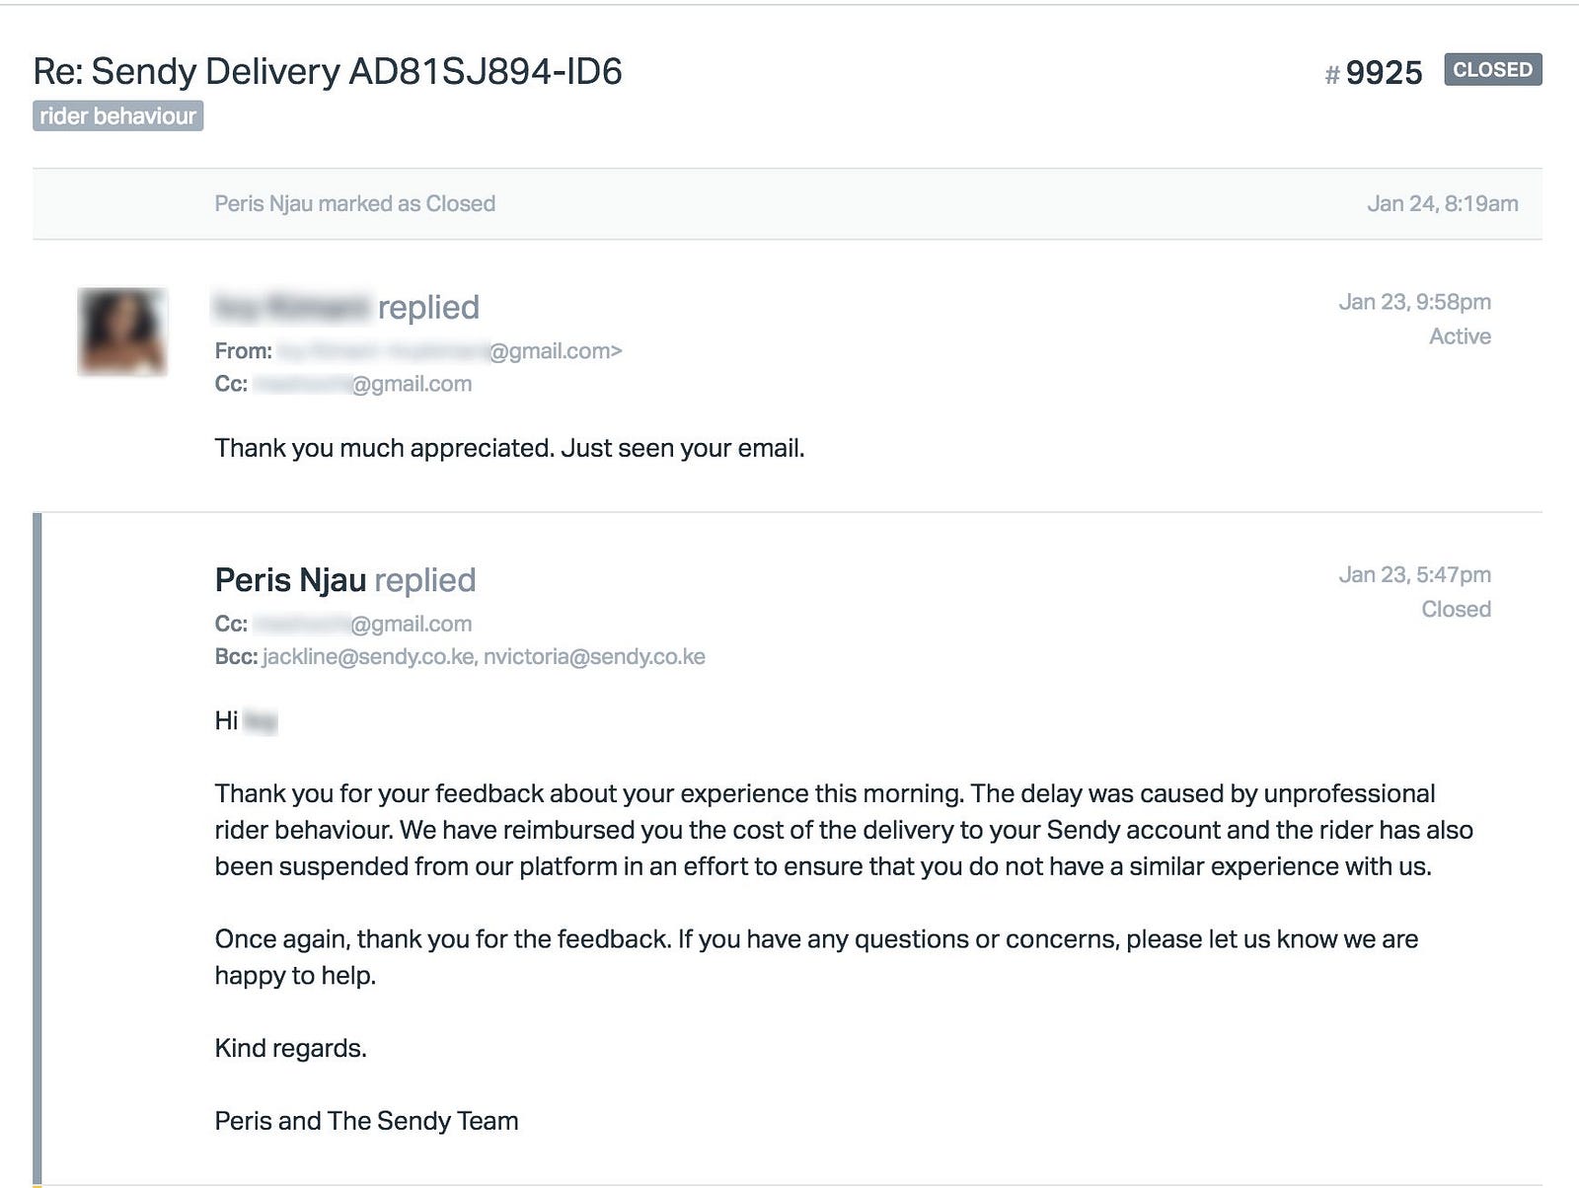Click the Jan 24, 8:19am timestamp

(1442, 203)
